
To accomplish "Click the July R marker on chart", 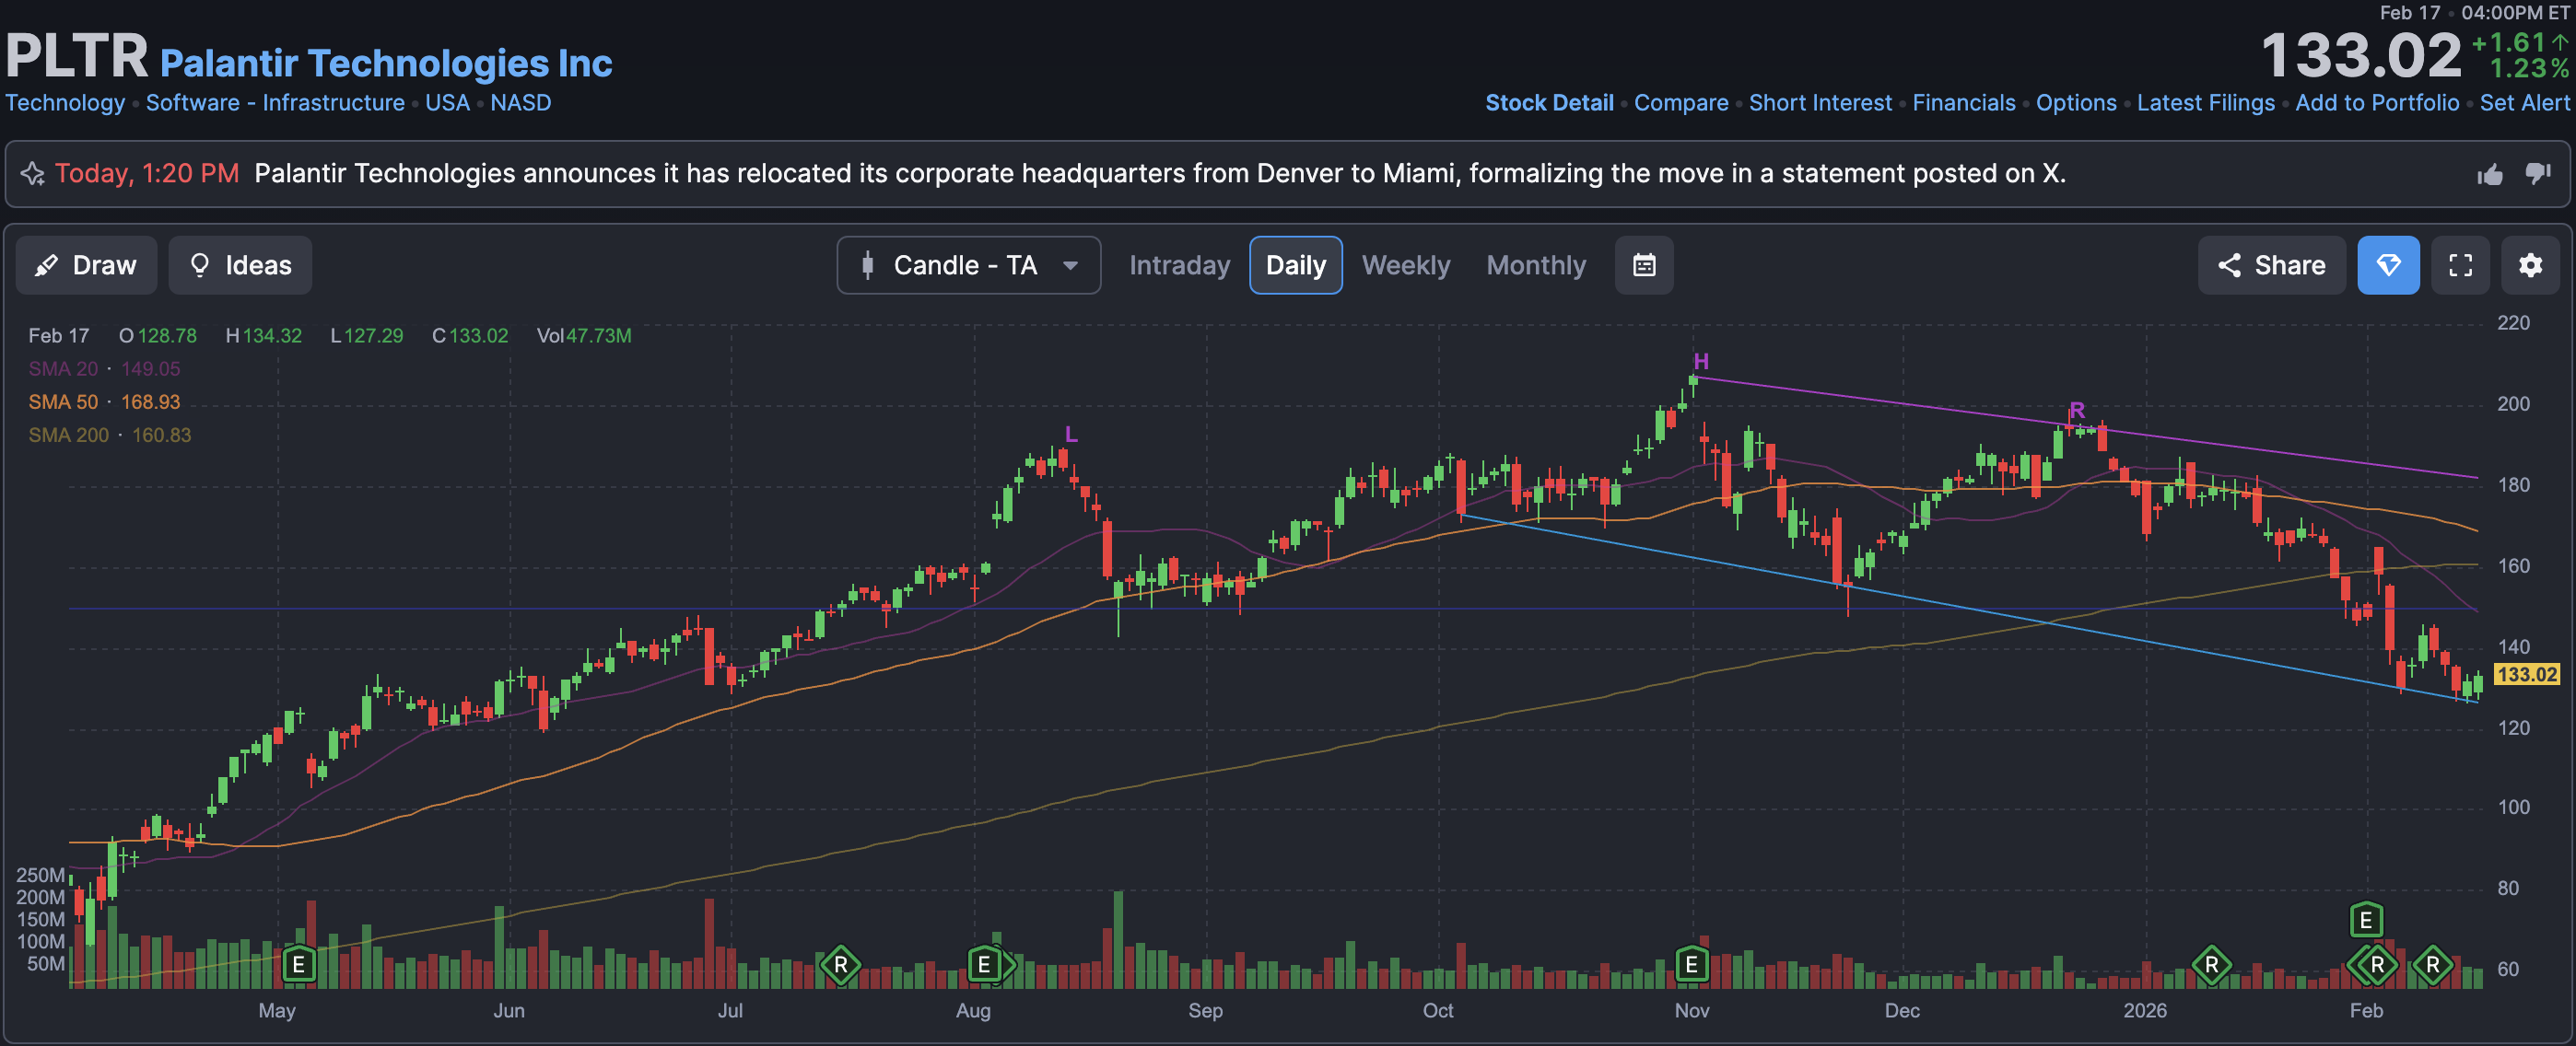I will (840, 964).
